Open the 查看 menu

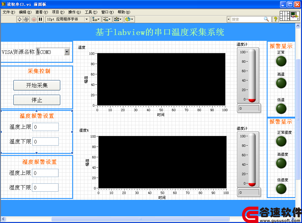click(42, 12)
